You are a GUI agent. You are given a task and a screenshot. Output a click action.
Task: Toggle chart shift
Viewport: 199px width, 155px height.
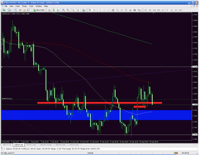(78, 10)
